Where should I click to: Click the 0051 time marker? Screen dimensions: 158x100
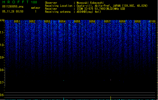point(17,21)
